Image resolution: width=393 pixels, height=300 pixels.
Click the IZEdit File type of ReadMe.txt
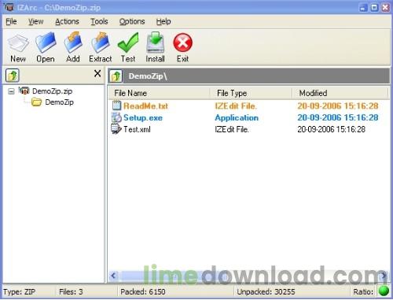point(236,106)
